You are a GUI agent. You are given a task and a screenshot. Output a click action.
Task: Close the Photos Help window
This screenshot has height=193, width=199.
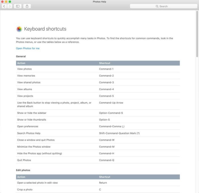point(2,2)
